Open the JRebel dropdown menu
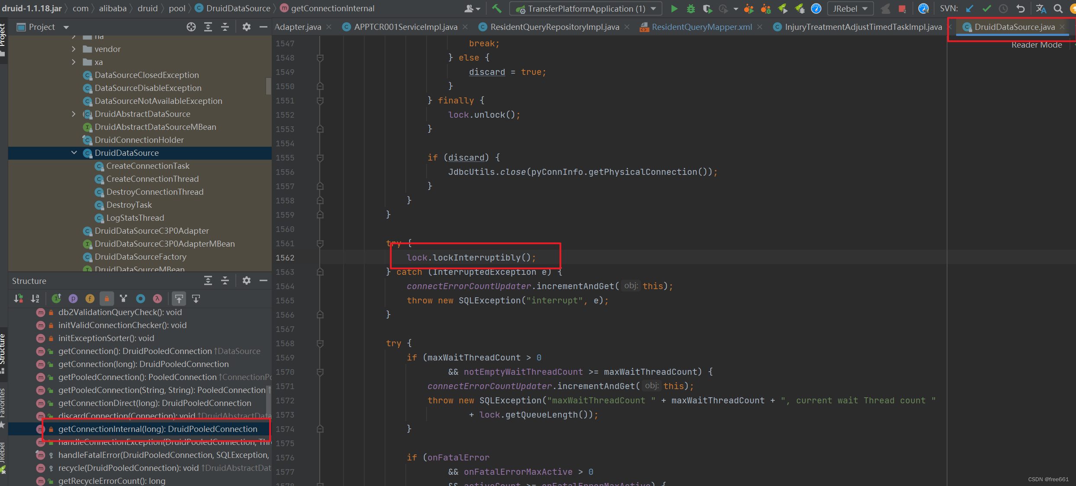Viewport: 1076px width, 486px height. point(864,8)
